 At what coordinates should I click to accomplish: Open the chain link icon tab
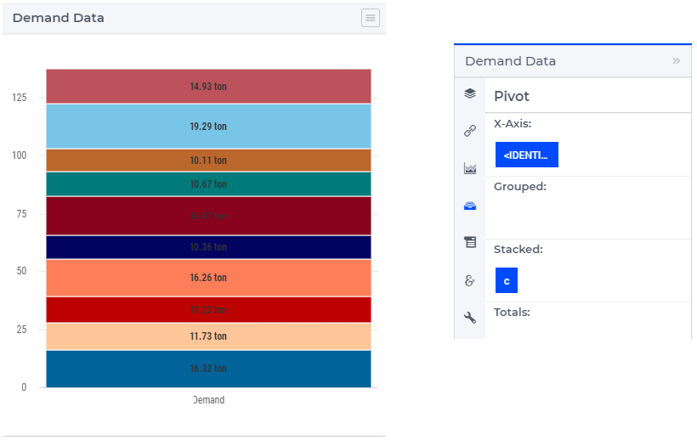click(x=470, y=131)
